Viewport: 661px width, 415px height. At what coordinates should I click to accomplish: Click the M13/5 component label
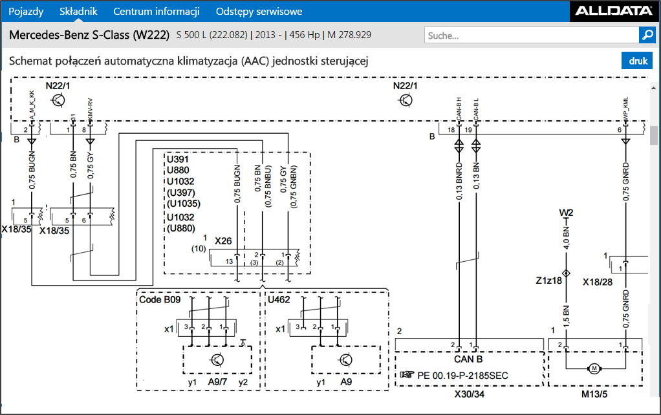pyautogui.click(x=594, y=394)
